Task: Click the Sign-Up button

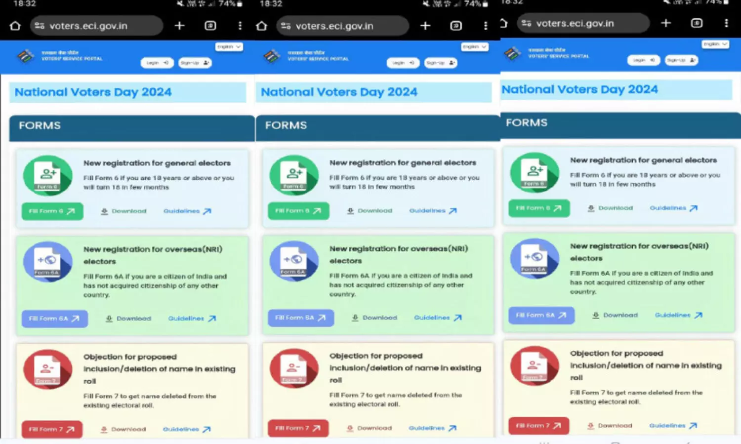Action: click(x=195, y=62)
